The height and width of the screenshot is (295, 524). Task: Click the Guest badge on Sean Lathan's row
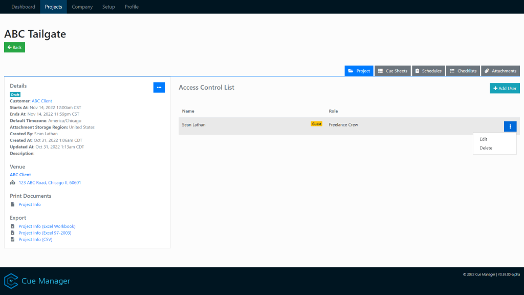(x=316, y=123)
